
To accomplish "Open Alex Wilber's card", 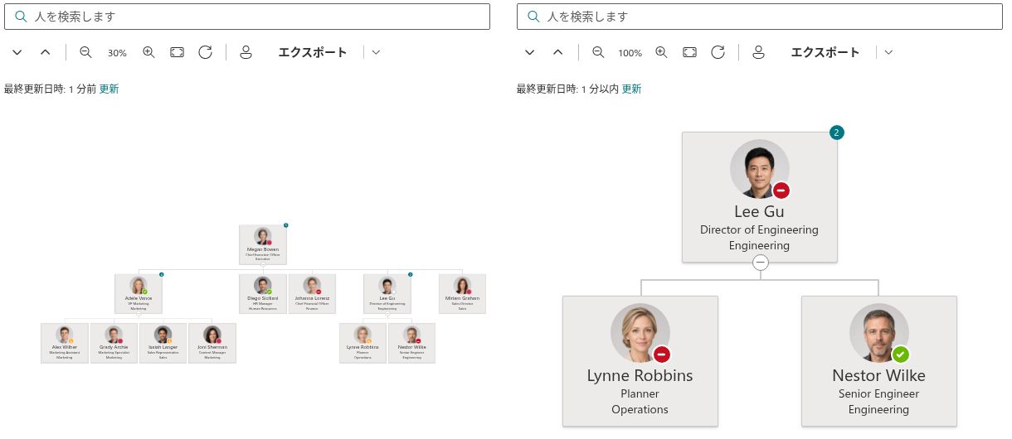I will [65, 343].
